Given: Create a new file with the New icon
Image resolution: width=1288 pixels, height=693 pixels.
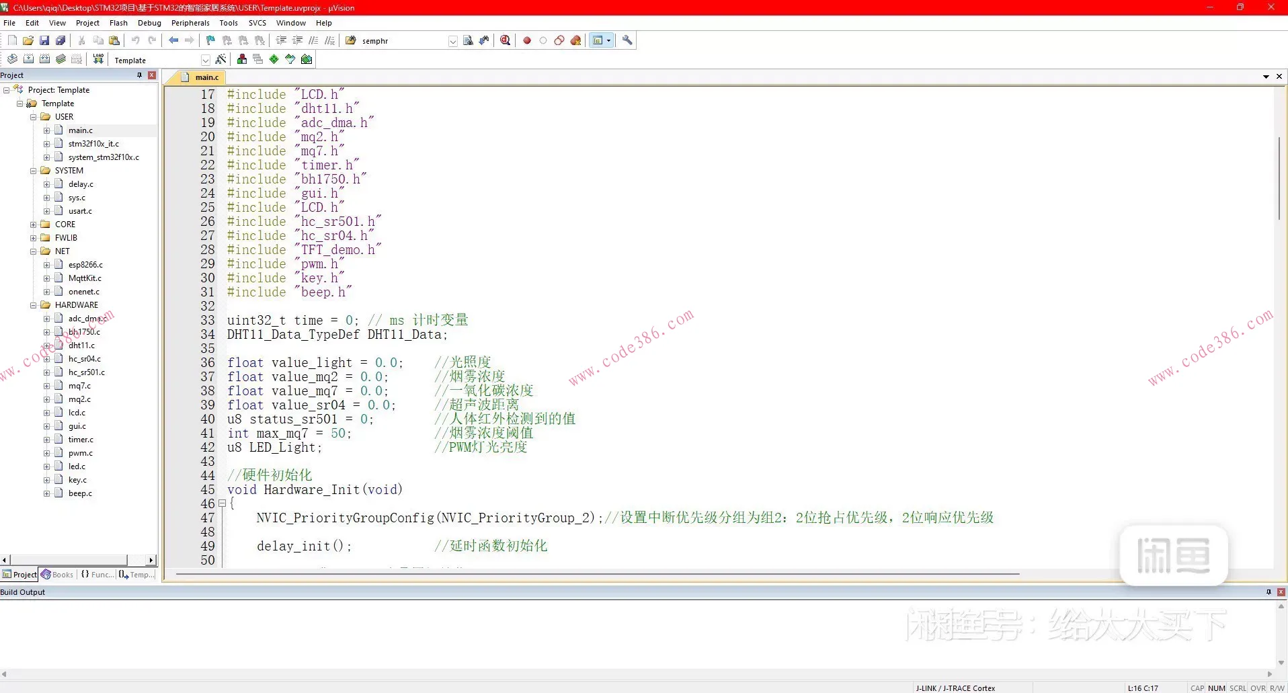Looking at the screenshot, I should click(12, 40).
